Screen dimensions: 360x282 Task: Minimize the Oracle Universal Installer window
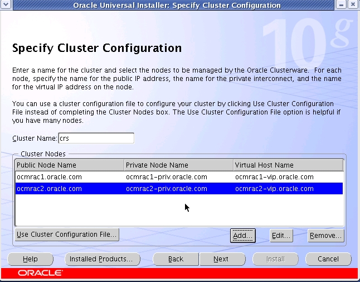pyautogui.click(x=342, y=4)
